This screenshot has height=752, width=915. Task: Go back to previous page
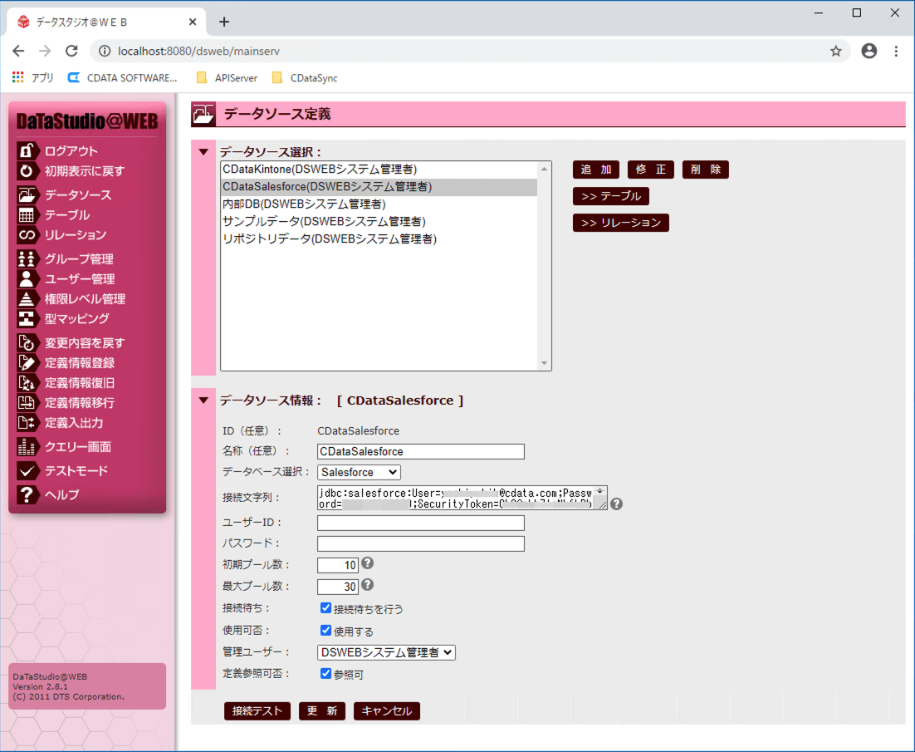tap(18, 52)
